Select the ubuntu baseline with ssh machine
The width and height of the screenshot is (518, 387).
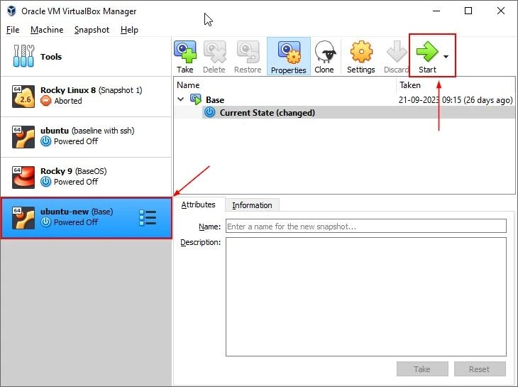tap(85, 136)
